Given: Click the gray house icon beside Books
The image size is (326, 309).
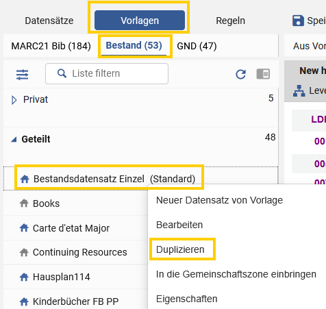Looking at the screenshot, I should pos(24,203).
